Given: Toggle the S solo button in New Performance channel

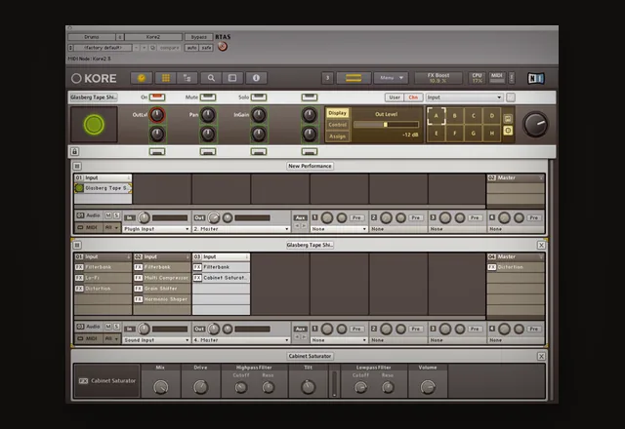Looking at the screenshot, I should 116,215.
